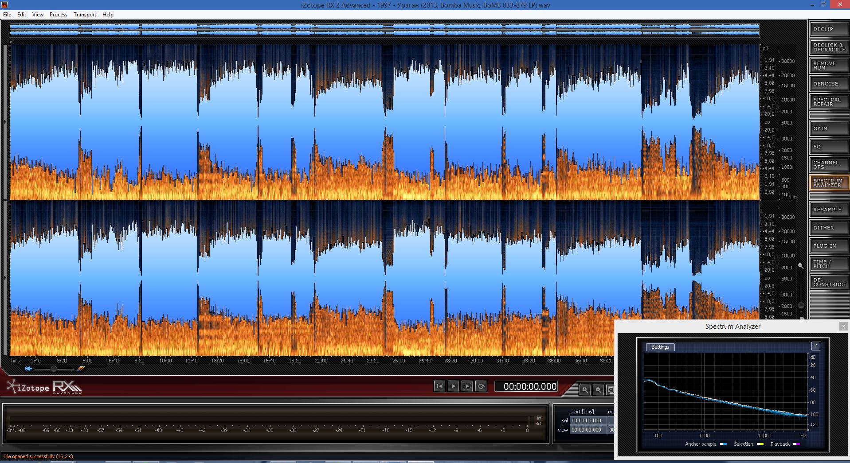850x463 pixels.
Task: Click the rewind to start transport button
Action: click(439, 386)
